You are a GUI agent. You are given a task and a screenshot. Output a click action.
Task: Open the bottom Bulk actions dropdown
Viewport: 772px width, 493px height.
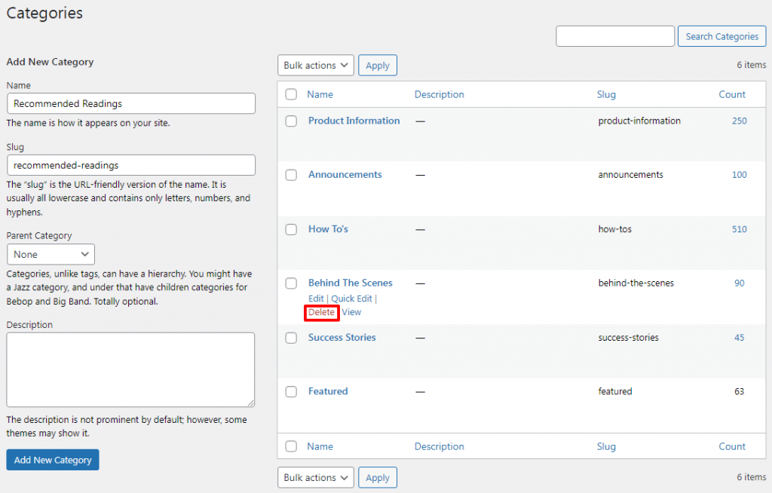pyautogui.click(x=315, y=477)
